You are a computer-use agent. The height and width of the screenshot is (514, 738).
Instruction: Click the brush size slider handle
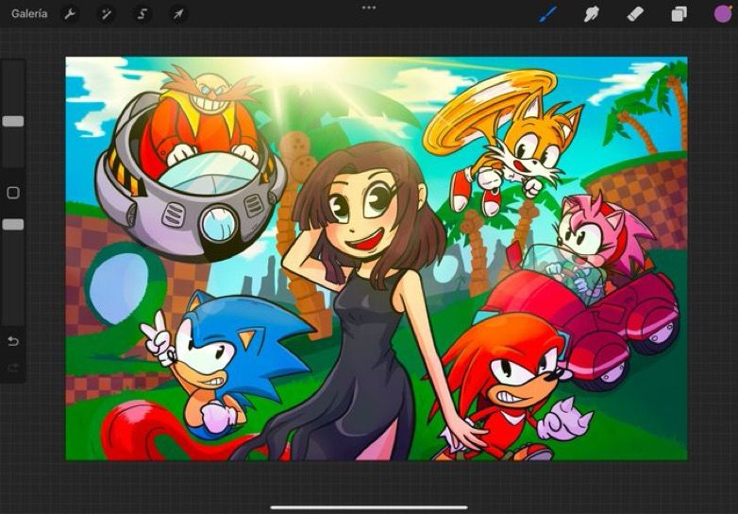(x=13, y=122)
